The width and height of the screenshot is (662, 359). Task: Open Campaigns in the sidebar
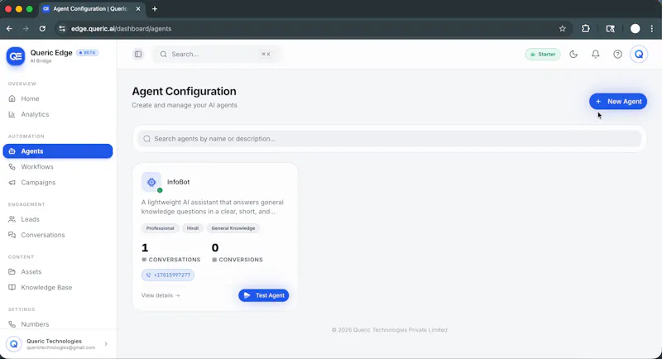pos(58,182)
